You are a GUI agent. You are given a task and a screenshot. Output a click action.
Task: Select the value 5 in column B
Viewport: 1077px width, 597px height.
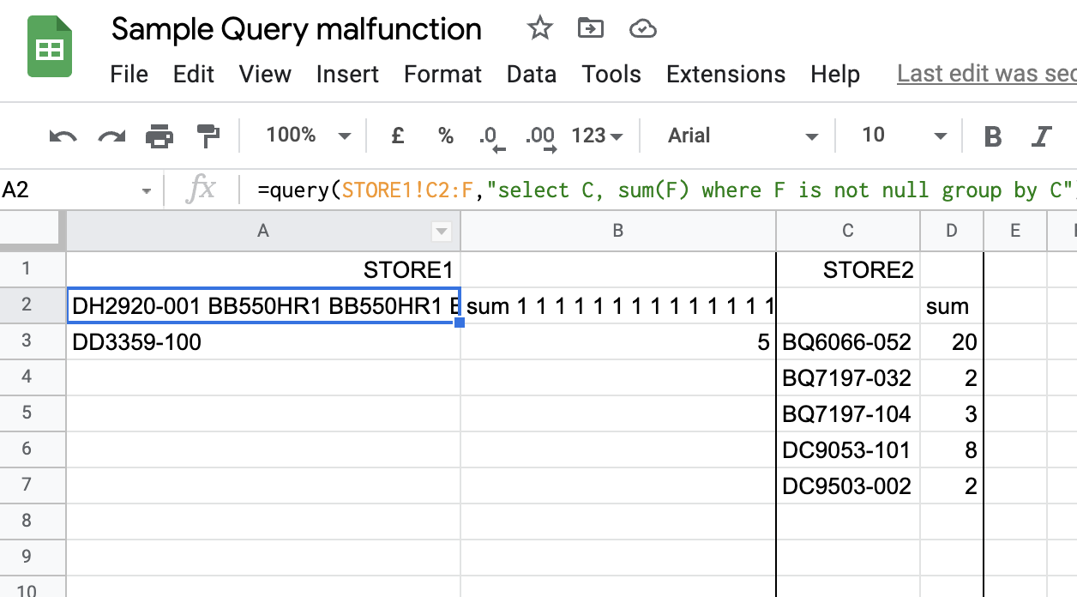[618, 342]
